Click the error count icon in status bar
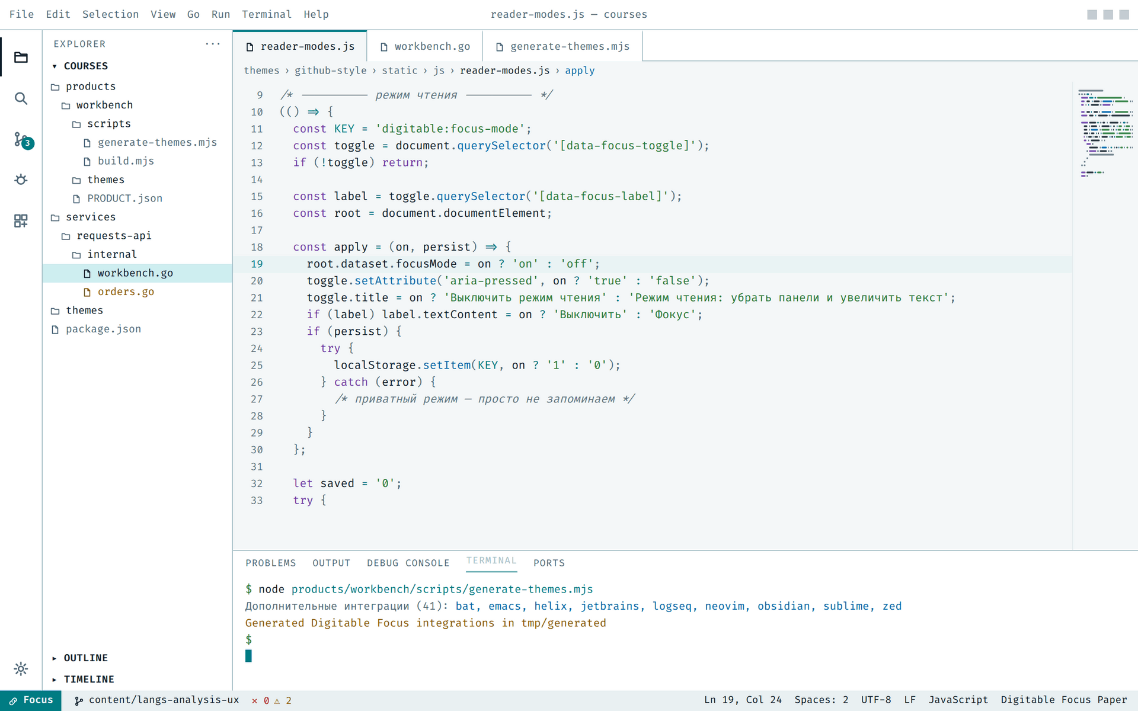 (x=255, y=700)
